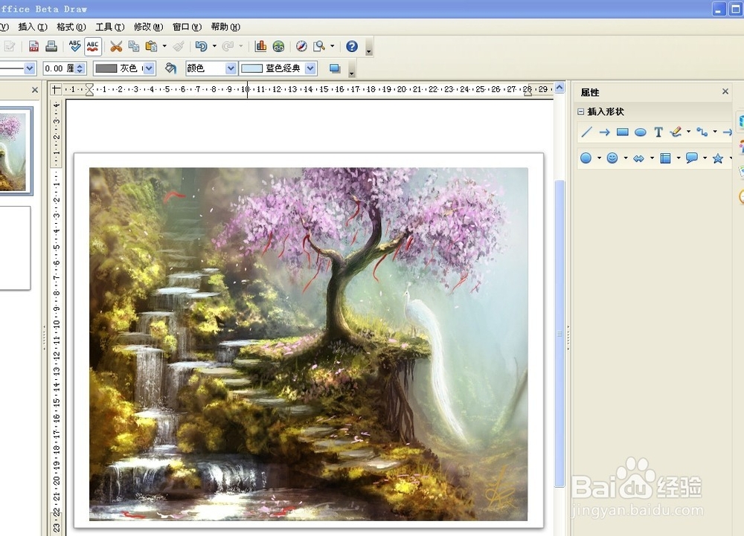Toggle automatic spell checking (ABC wavy underline)
The height and width of the screenshot is (536, 744).
92,46
